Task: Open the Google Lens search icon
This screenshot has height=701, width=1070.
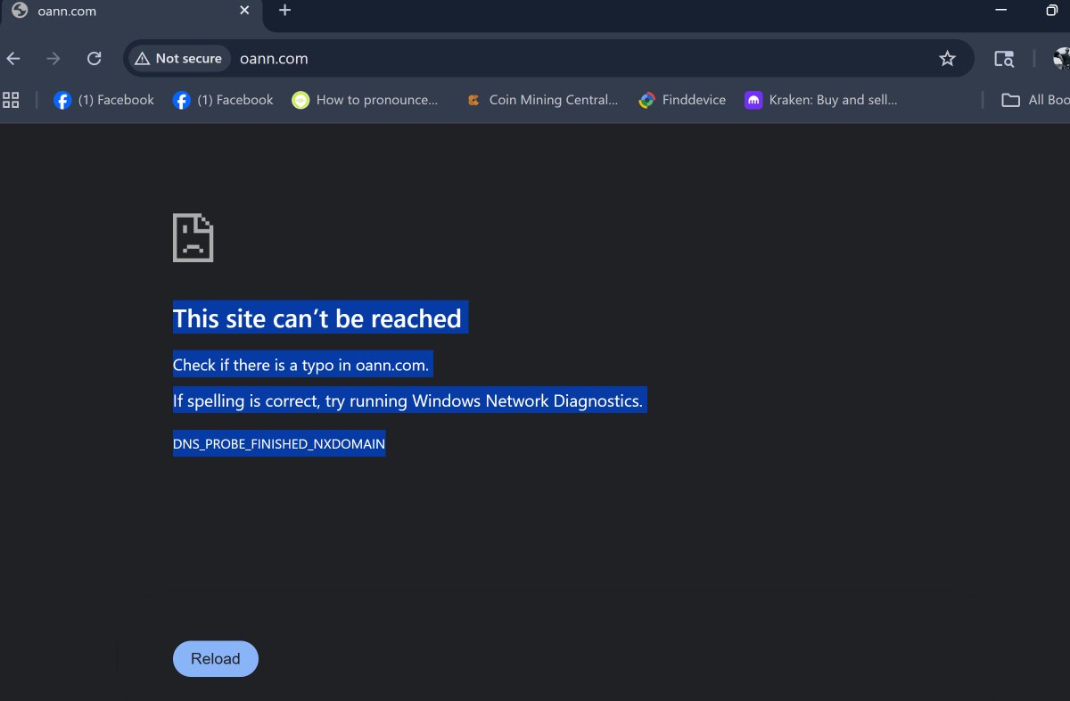Action: [1004, 59]
